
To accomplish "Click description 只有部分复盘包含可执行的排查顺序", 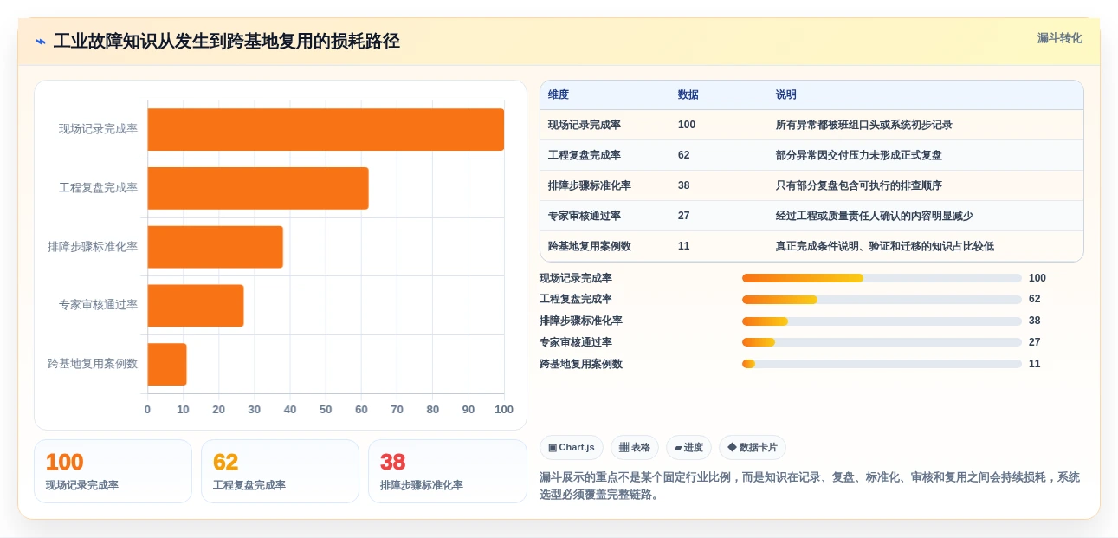I will (x=859, y=185).
